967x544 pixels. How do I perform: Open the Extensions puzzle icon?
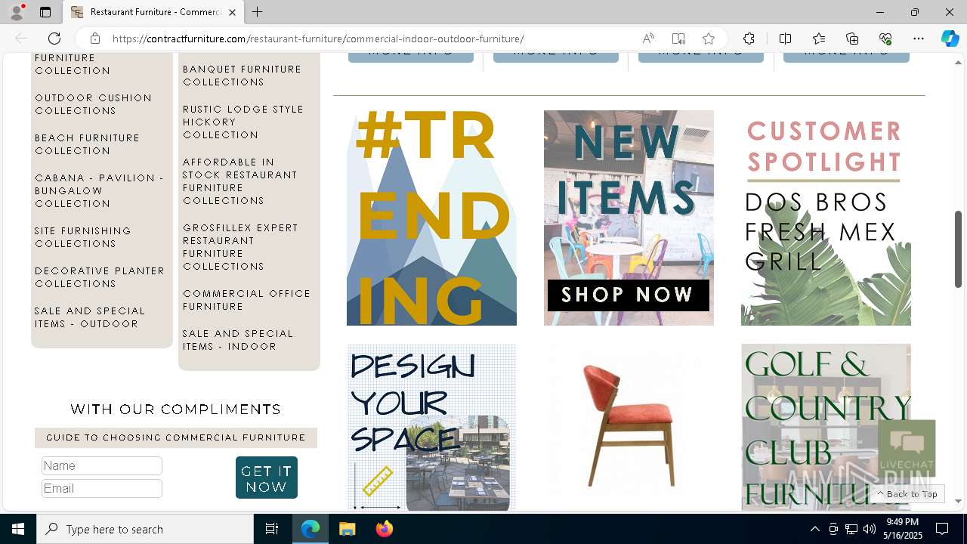749,39
